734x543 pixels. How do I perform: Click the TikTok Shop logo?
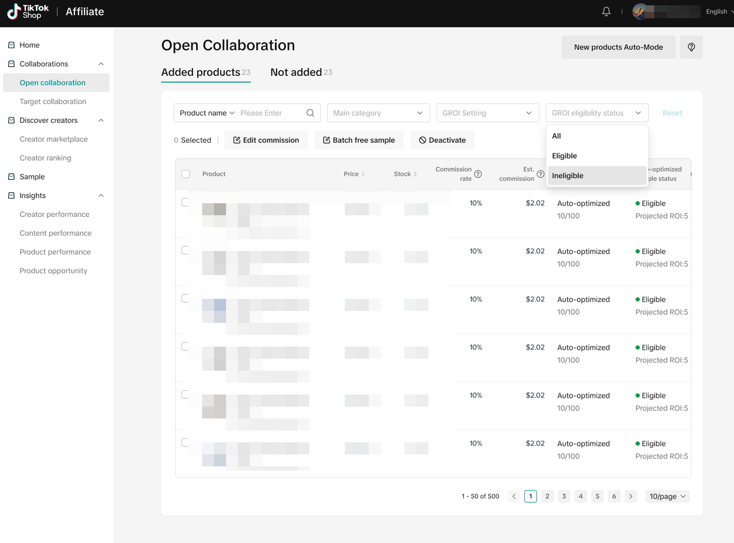click(x=28, y=12)
